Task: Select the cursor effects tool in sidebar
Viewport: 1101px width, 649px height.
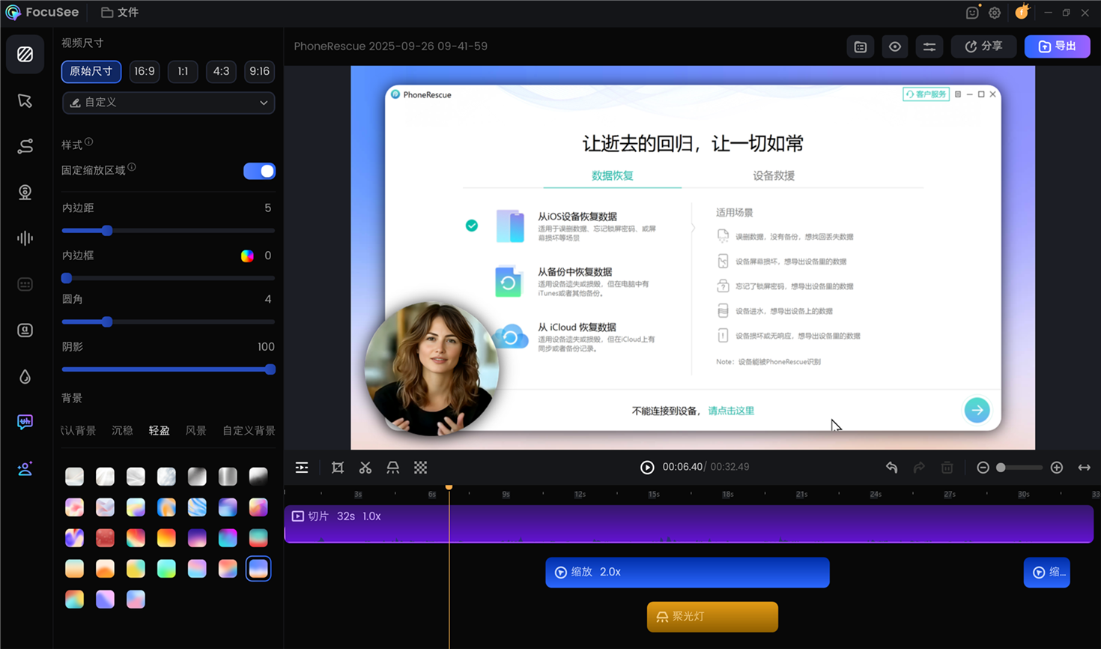Action: (25, 100)
